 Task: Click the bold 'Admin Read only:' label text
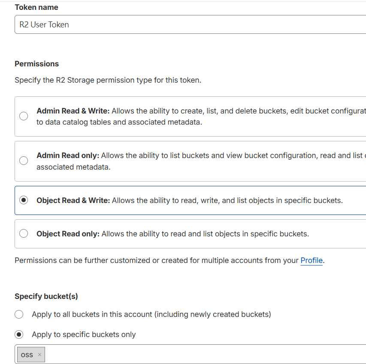point(68,155)
